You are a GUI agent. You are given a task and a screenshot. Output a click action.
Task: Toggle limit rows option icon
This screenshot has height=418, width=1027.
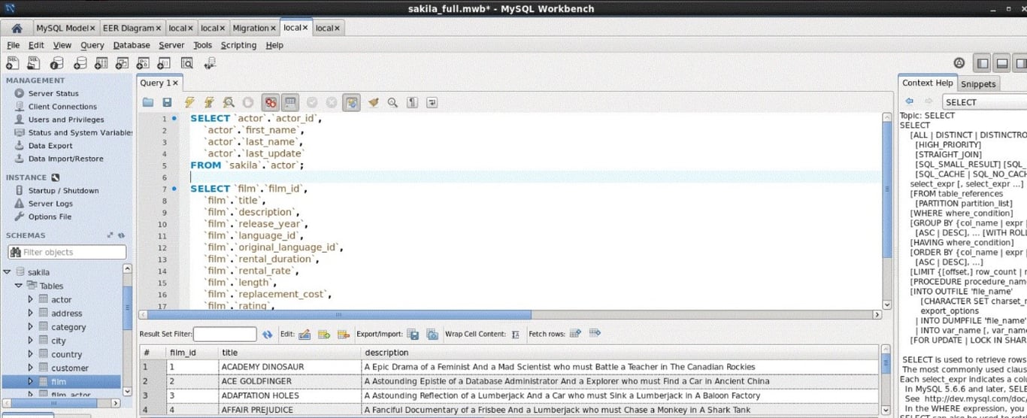(x=290, y=102)
